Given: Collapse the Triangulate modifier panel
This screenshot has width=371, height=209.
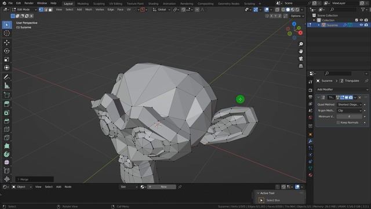Looking at the screenshot, I should point(318,98).
